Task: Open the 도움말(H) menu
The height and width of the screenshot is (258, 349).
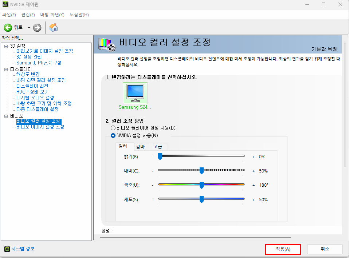Action: (79, 15)
